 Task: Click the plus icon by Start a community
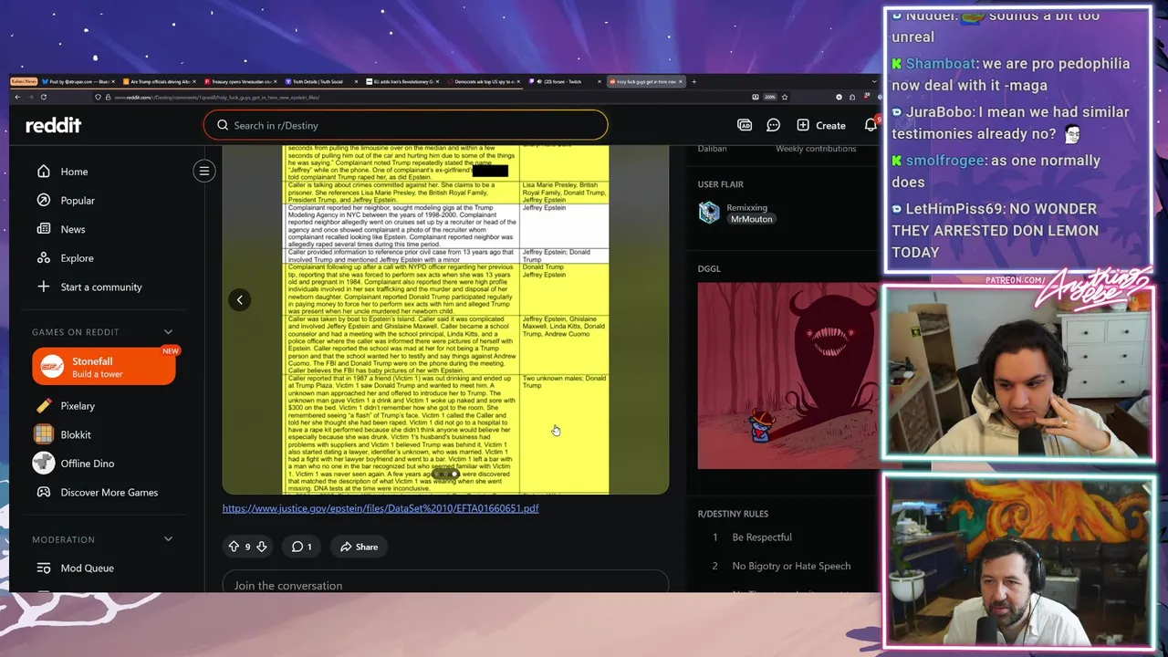43,287
